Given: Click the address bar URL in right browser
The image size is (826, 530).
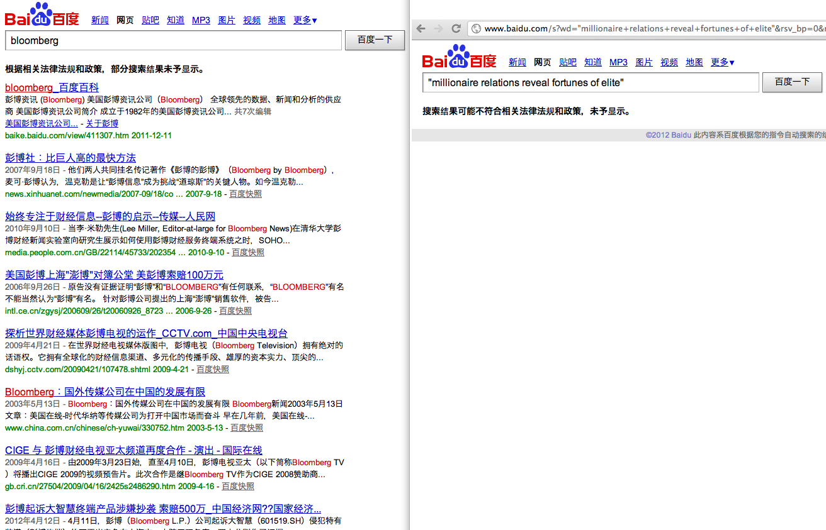Looking at the screenshot, I should click(655, 28).
